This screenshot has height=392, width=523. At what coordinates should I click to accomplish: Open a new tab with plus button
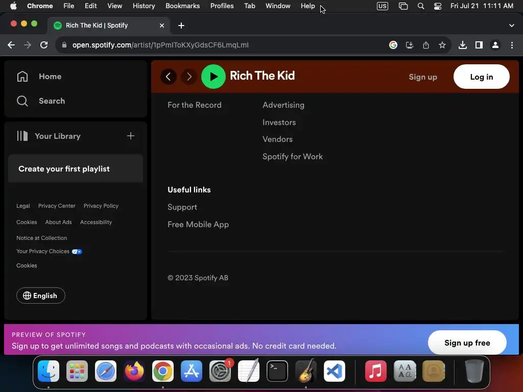click(x=181, y=26)
